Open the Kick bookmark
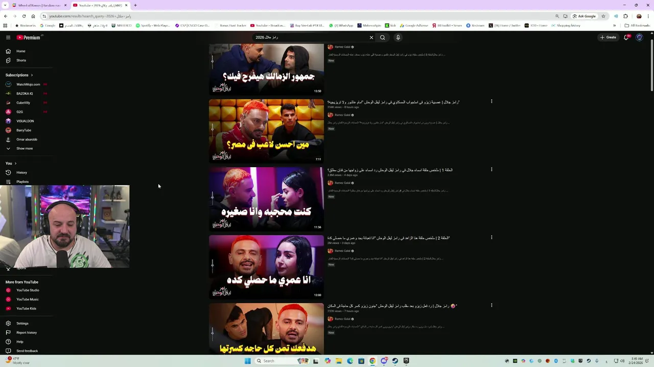Screen dimensions: 654x367 [x=391, y=25]
